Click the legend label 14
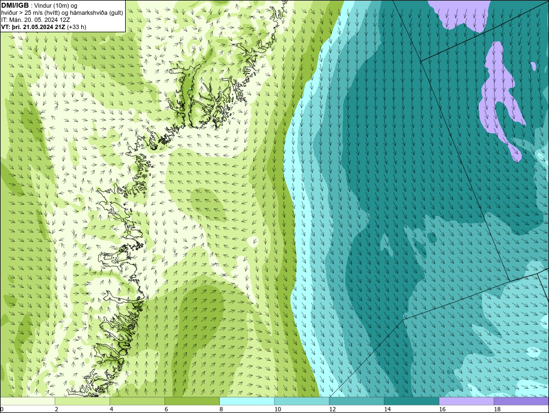 [x=387, y=409]
